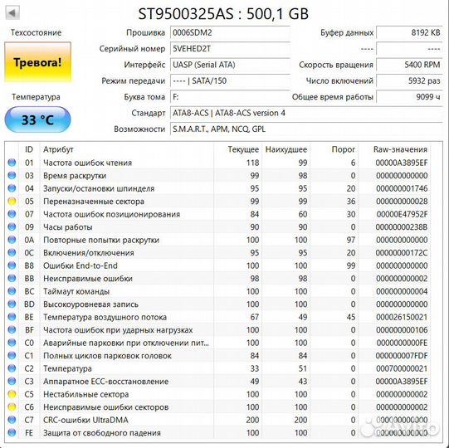Click the Порог column header
449x448 pixels.
(x=343, y=149)
